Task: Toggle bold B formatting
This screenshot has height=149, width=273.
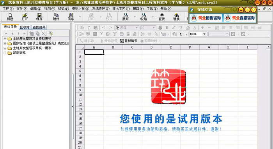Action: point(167,28)
